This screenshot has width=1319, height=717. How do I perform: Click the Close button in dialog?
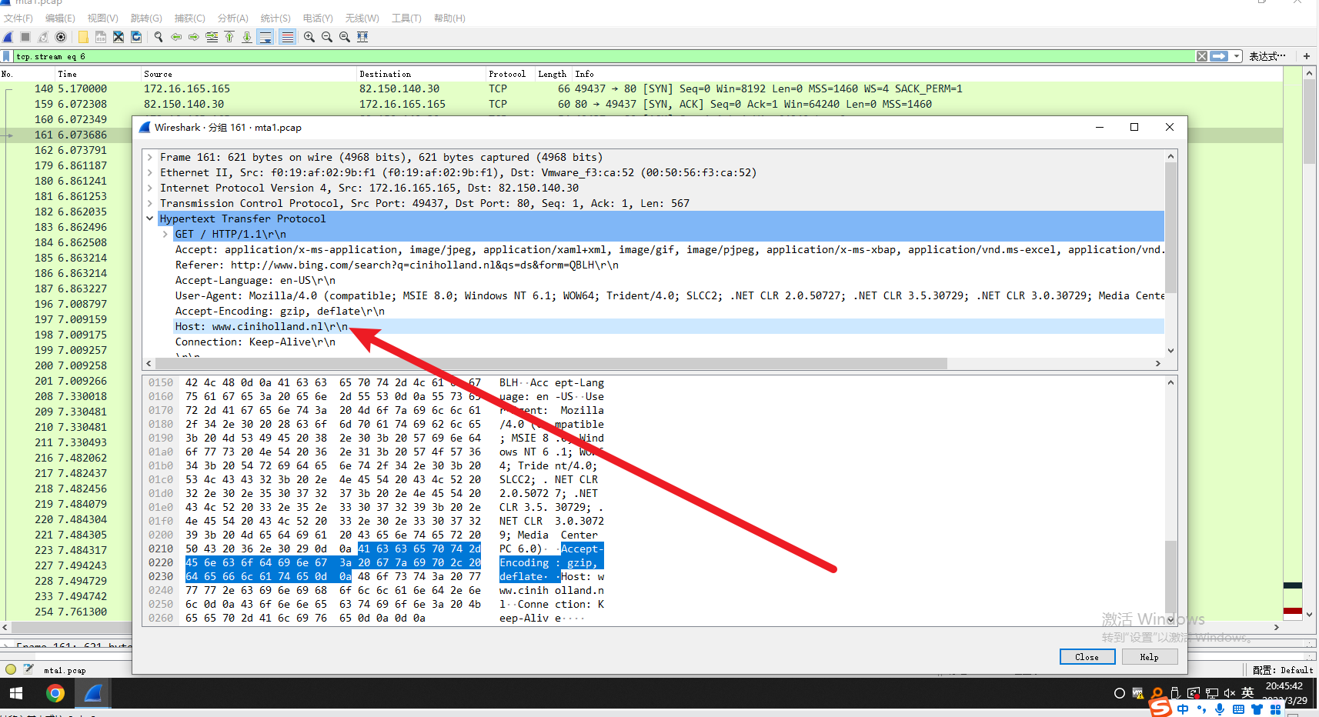click(x=1087, y=656)
